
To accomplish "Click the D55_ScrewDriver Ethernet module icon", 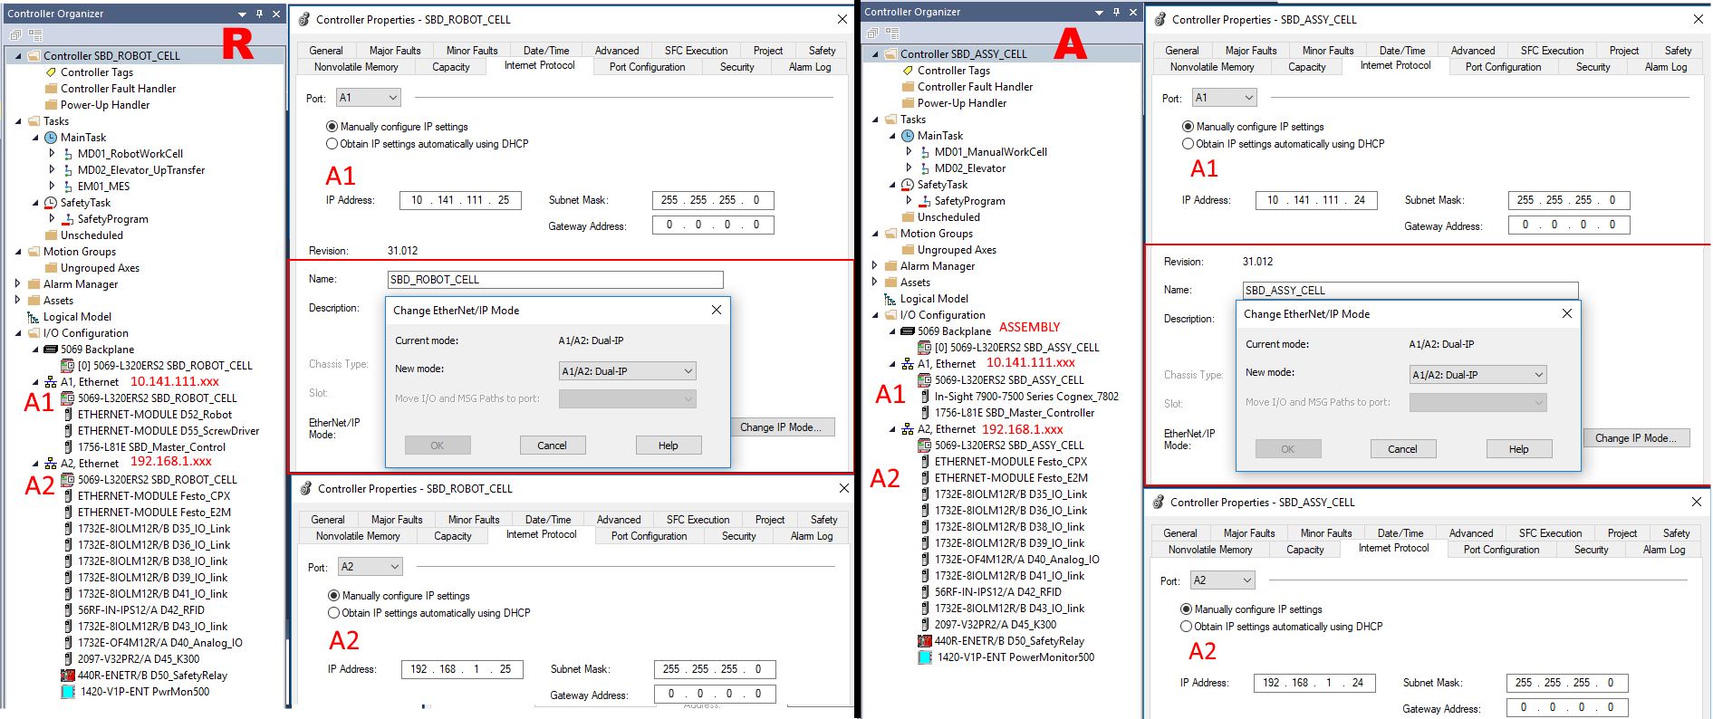I will 68,431.
